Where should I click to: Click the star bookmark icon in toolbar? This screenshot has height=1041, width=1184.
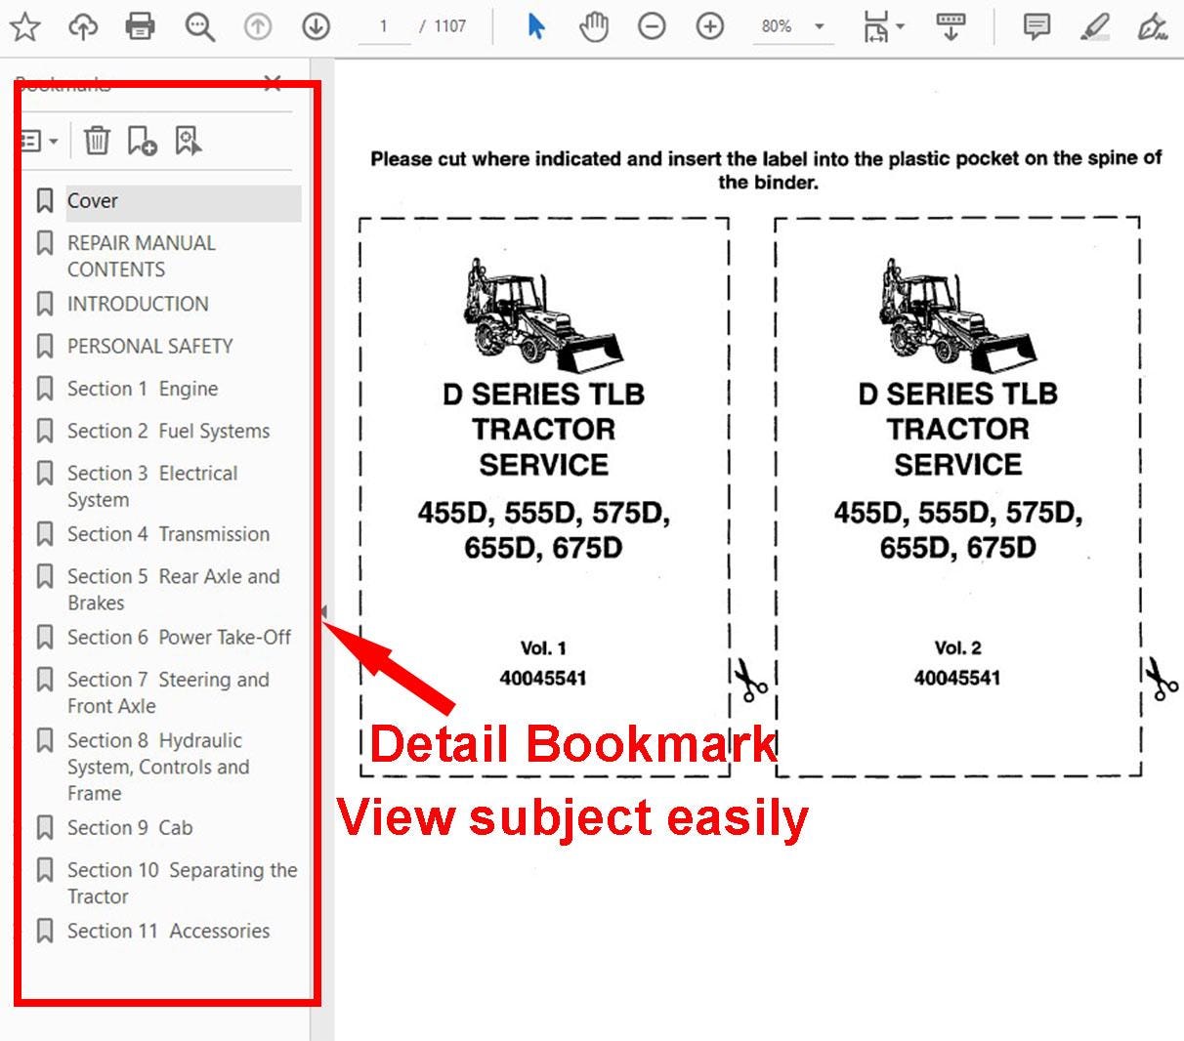[x=24, y=26]
